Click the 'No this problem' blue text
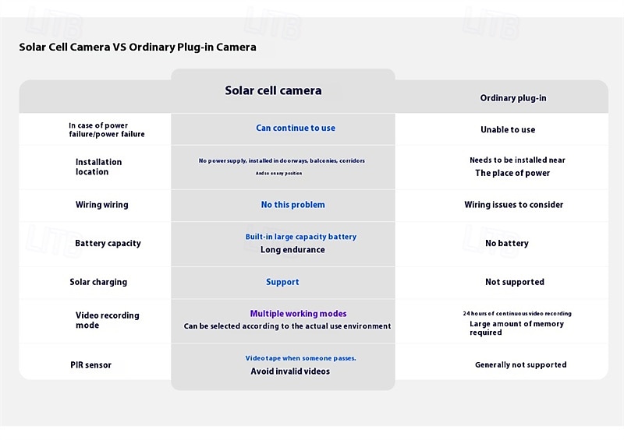The width and height of the screenshot is (624, 440). tap(293, 205)
